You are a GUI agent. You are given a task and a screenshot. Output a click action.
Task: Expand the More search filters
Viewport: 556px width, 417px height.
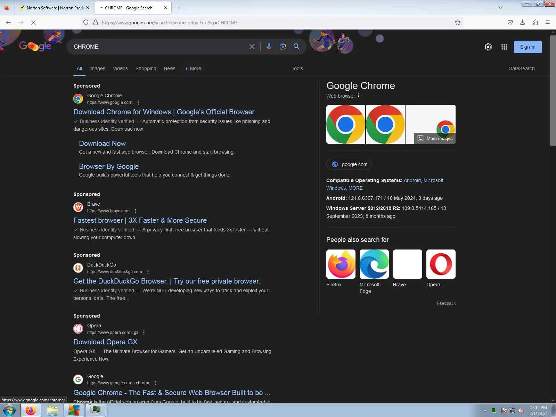193,68
